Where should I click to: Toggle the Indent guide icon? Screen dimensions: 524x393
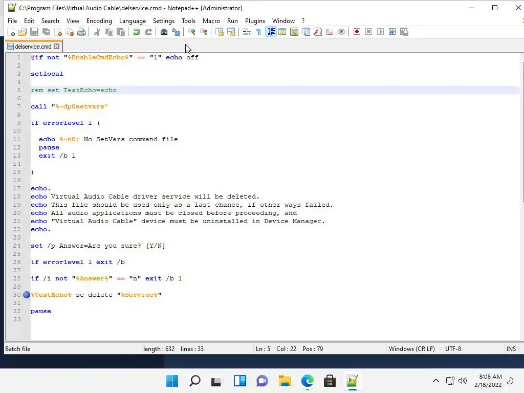click(271, 32)
